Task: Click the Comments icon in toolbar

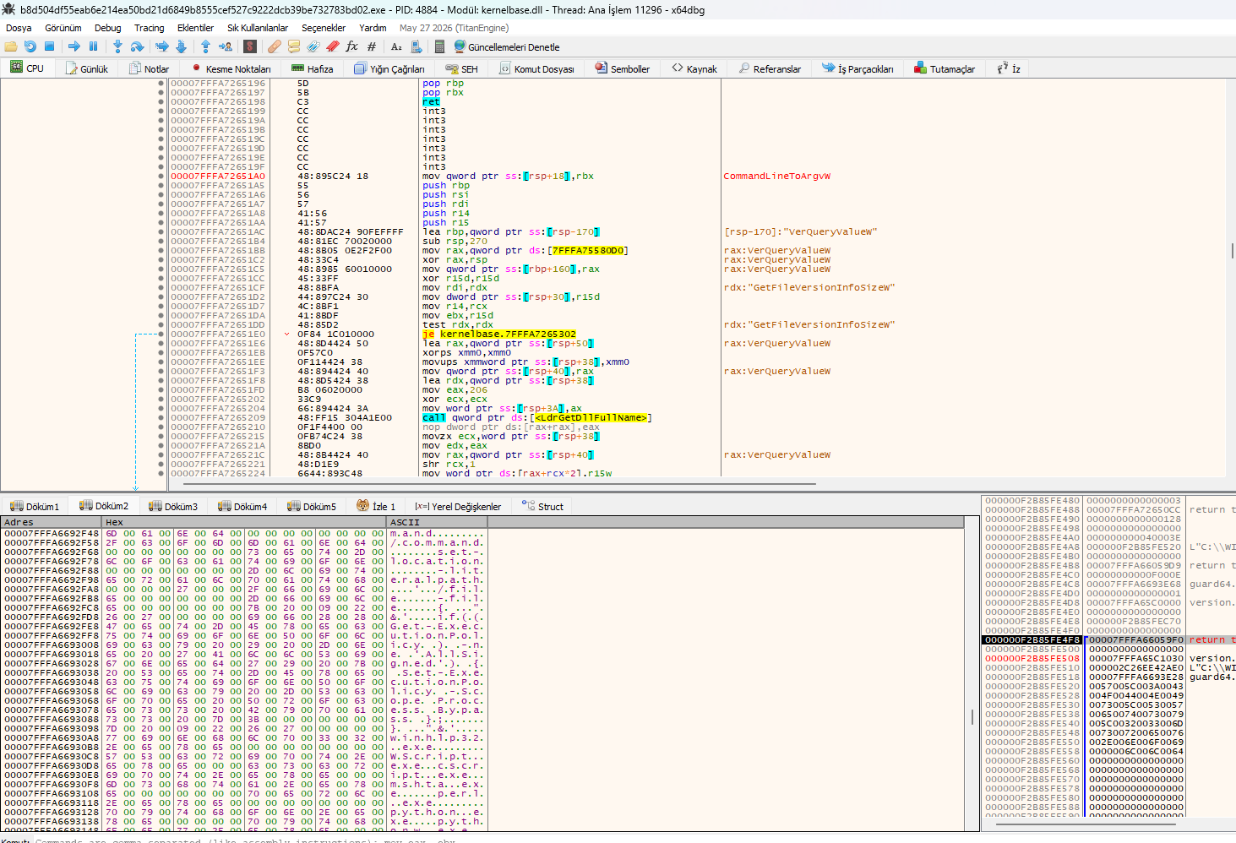Action: (294, 46)
